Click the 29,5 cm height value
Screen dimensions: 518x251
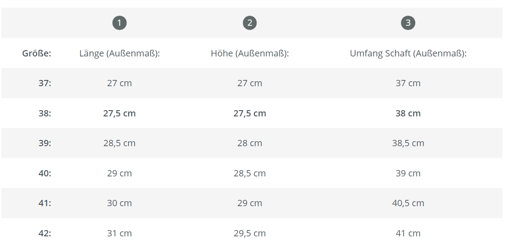[x=250, y=233]
